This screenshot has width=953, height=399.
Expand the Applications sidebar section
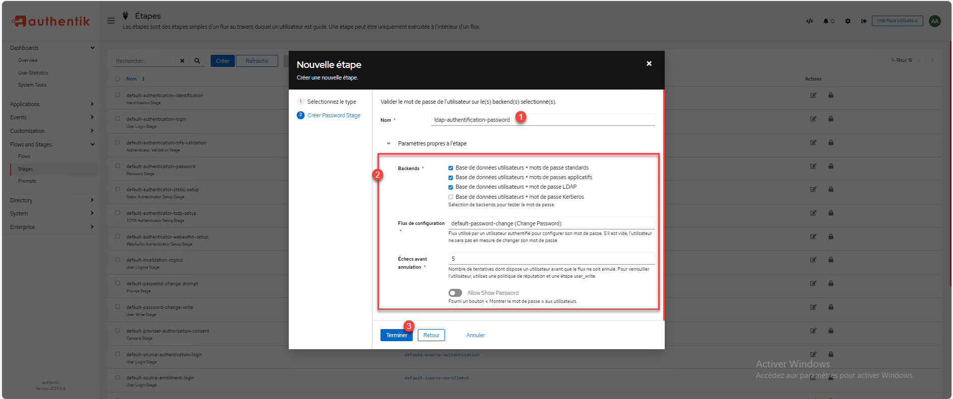point(51,104)
